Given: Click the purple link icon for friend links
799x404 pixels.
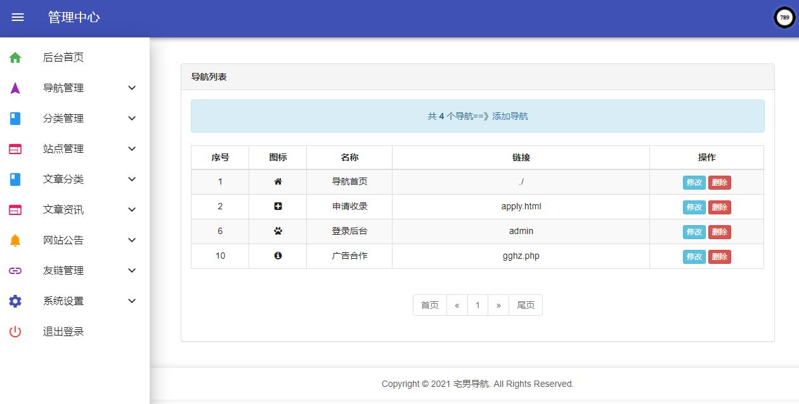Looking at the screenshot, I should [x=15, y=271].
